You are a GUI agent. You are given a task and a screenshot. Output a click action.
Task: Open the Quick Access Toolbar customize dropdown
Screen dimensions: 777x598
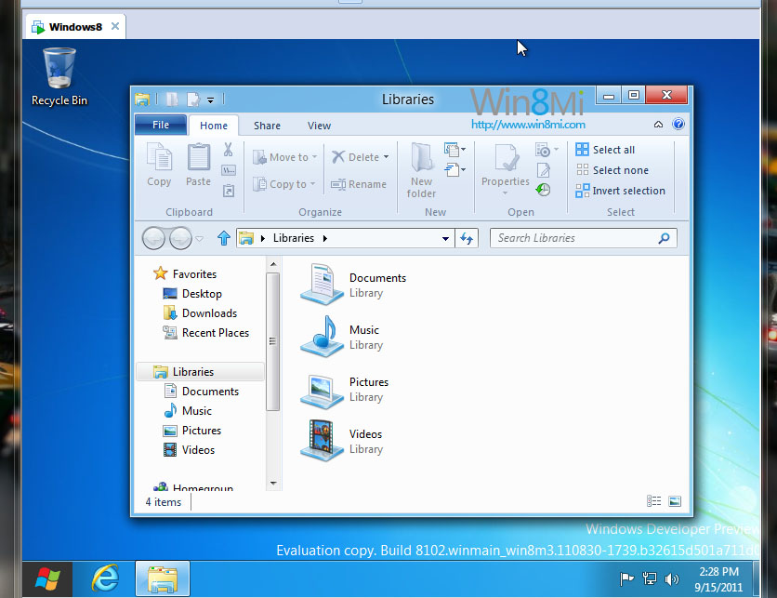pyautogui.click(x=211, y=100)
